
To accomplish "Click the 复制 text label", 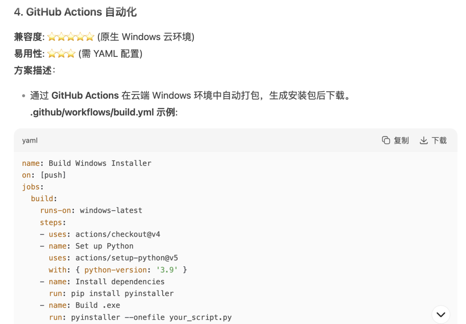I will pyautogui.click(x=401, y=140).
